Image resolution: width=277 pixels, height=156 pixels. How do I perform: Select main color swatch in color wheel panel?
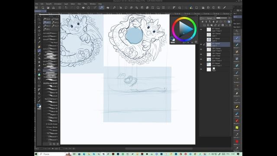coord(172,38)
